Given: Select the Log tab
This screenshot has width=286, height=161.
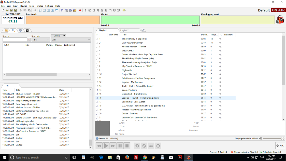Looking at the screenshot, I should (7, 85).
